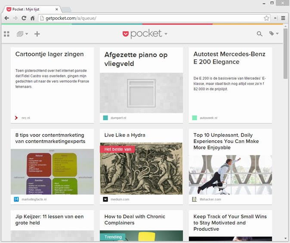Add a new item with the plus icon
The width and height of the screenshot is (290, 243).
[x=37, y=34]
